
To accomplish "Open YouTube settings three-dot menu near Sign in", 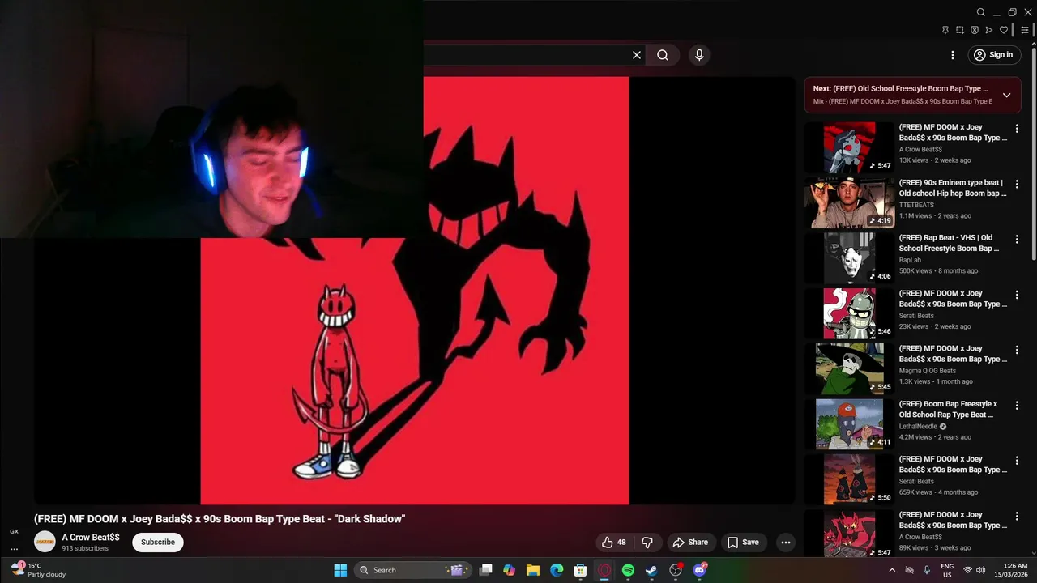I will pos(953,55).
